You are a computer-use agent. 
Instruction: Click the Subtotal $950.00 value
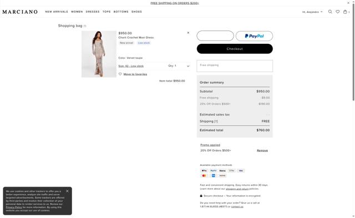(x=263, y=92)
